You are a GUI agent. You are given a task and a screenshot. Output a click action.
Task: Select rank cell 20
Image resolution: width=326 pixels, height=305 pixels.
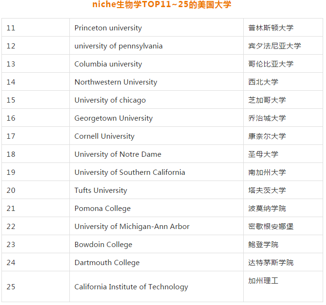coord(36,190)
